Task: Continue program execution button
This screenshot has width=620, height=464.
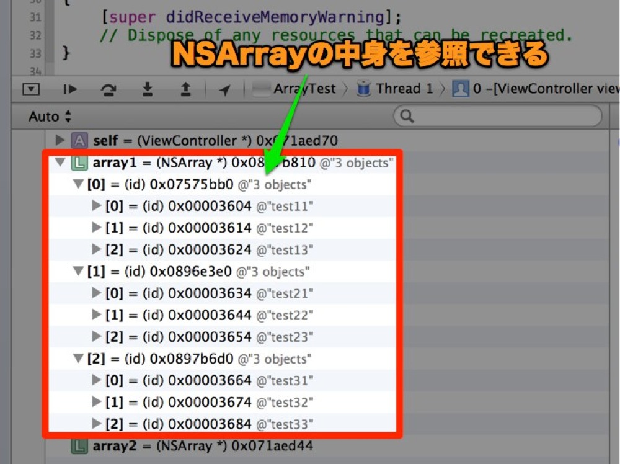Action: 70,89
